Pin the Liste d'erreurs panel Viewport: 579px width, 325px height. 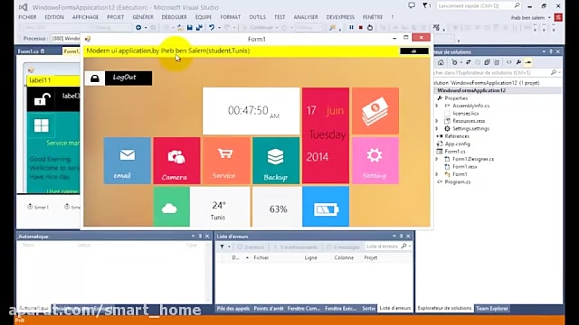(x=401, y=236)
